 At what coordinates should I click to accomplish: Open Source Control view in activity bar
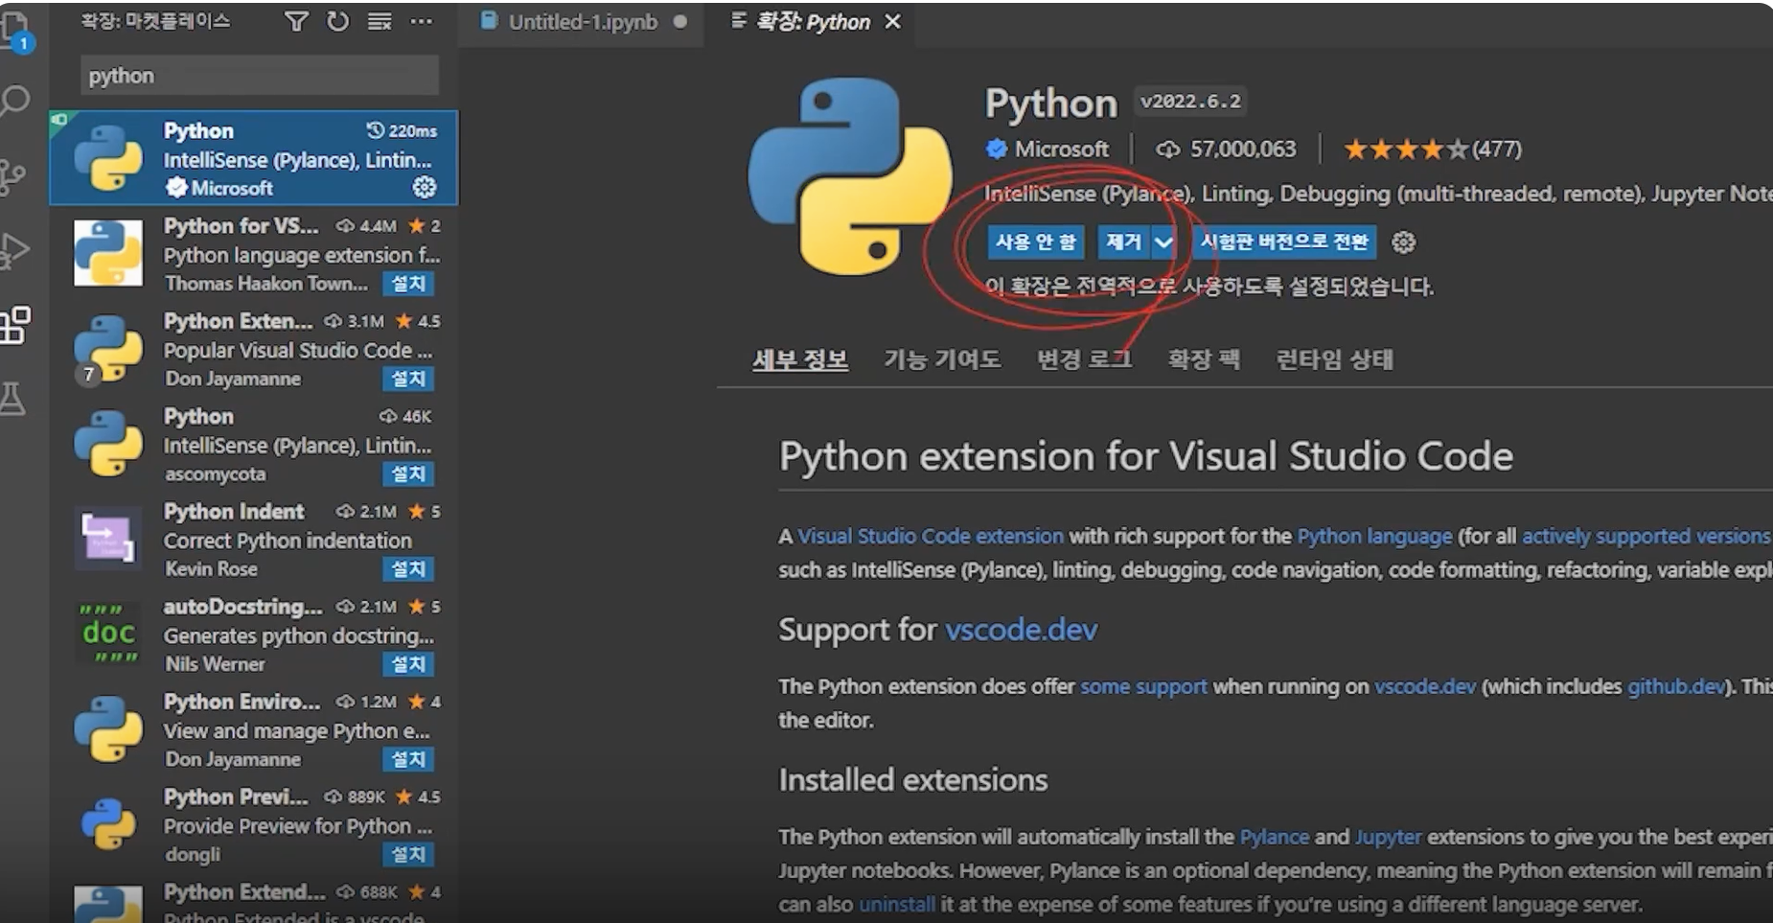(x=13, y=176)
